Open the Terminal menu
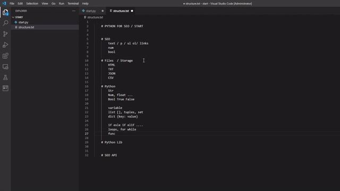 [73, 4]
